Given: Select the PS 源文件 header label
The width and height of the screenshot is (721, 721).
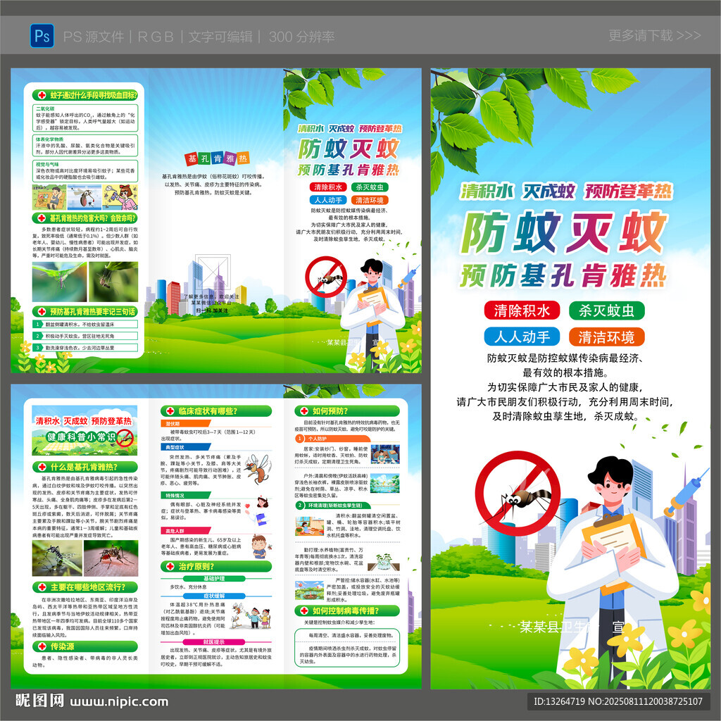Looking at the screenshot, I should pos(94,37).
